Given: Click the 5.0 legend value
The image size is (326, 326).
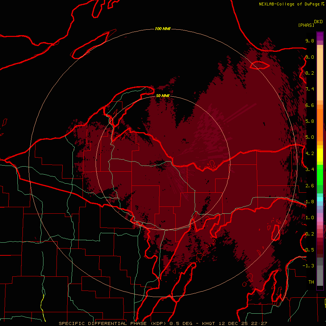Looking at the screenshot, I should click(x=310, y=137).
